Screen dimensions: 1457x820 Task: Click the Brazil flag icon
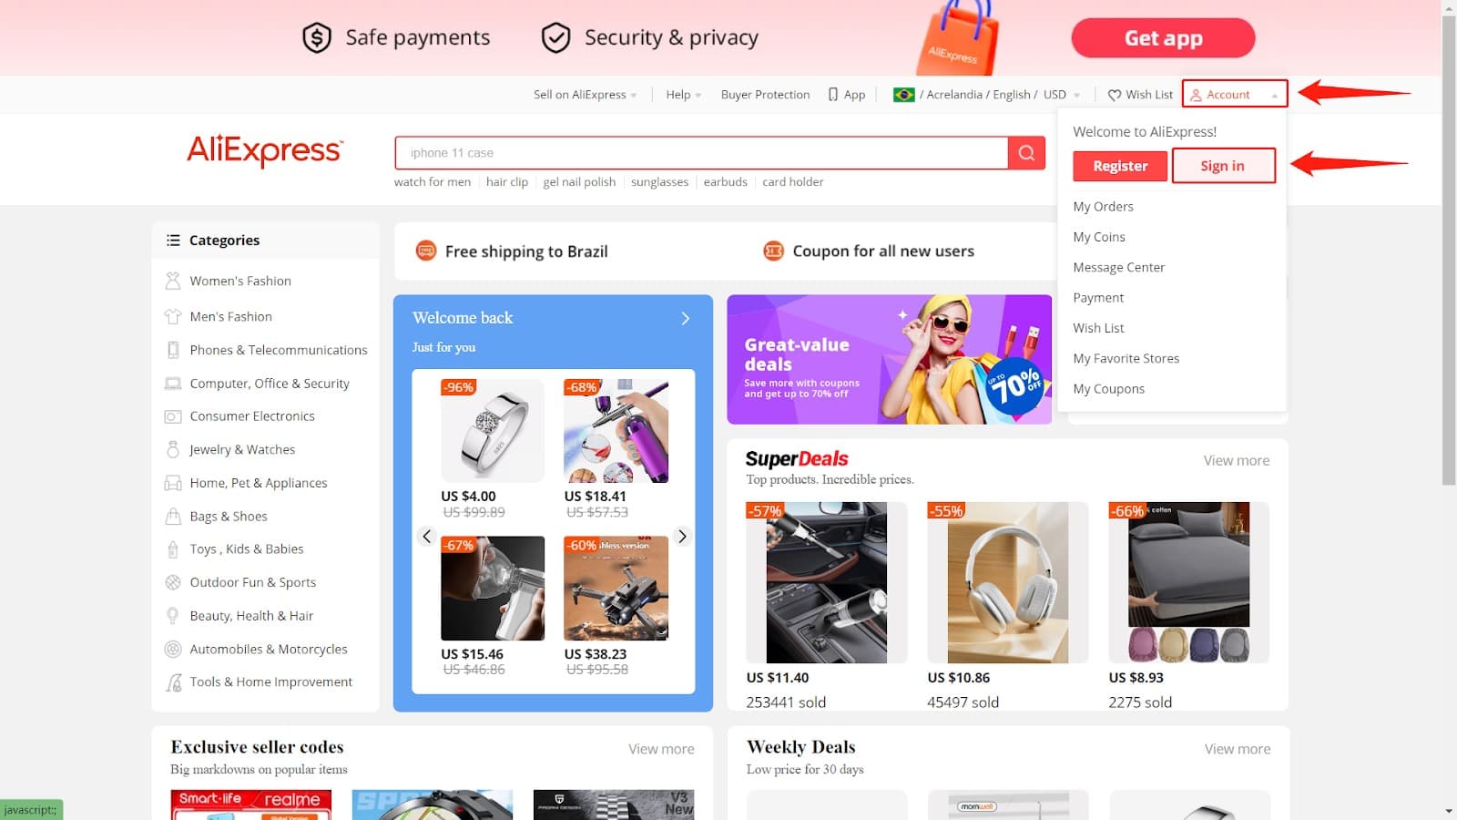(x=903, y=95)
